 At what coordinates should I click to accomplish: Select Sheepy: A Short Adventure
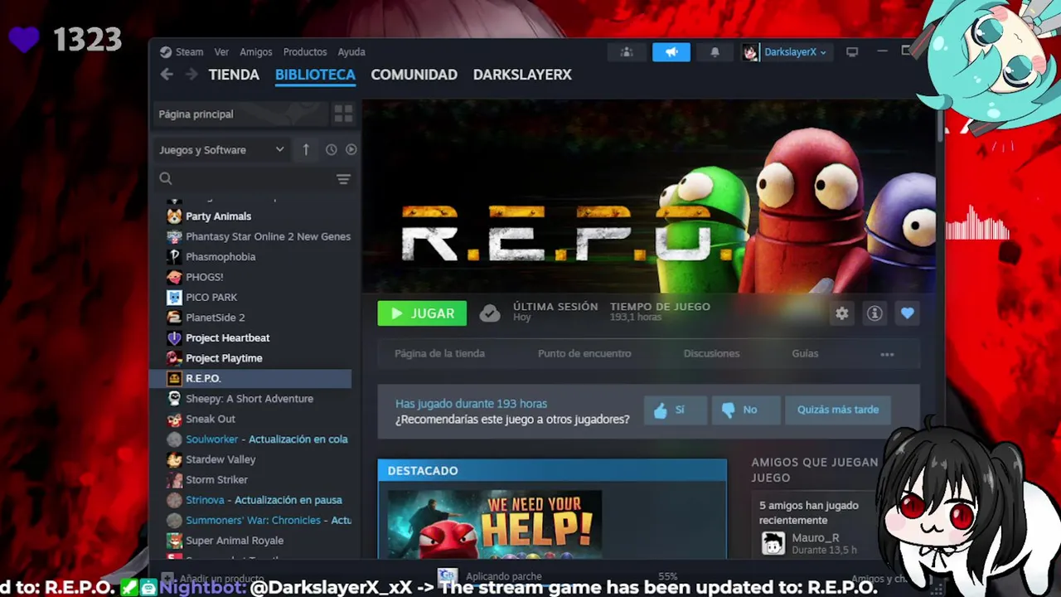[250, 400]
